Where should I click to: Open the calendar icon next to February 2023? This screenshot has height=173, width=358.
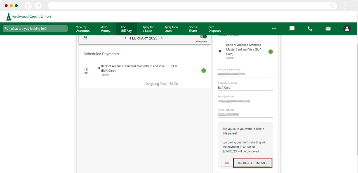[x=85, y=38]
